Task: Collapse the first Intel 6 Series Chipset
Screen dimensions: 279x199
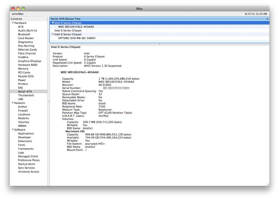Action: click(53, 23)
